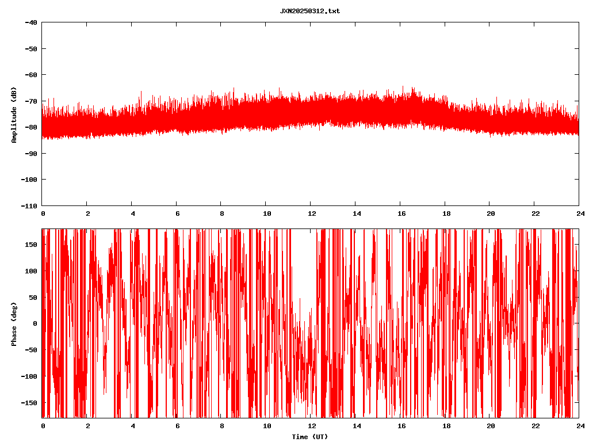Select the Amplitude (dB) axis label
This screenshot has width=589, height=442.
(x=14, y=115)
